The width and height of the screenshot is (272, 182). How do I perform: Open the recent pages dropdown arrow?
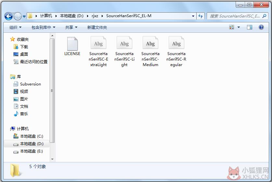[x=24, y=17]
